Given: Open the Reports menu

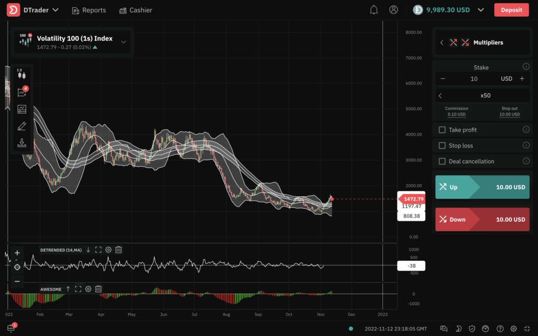Looking at the screenshot, I should coord(89,9).
